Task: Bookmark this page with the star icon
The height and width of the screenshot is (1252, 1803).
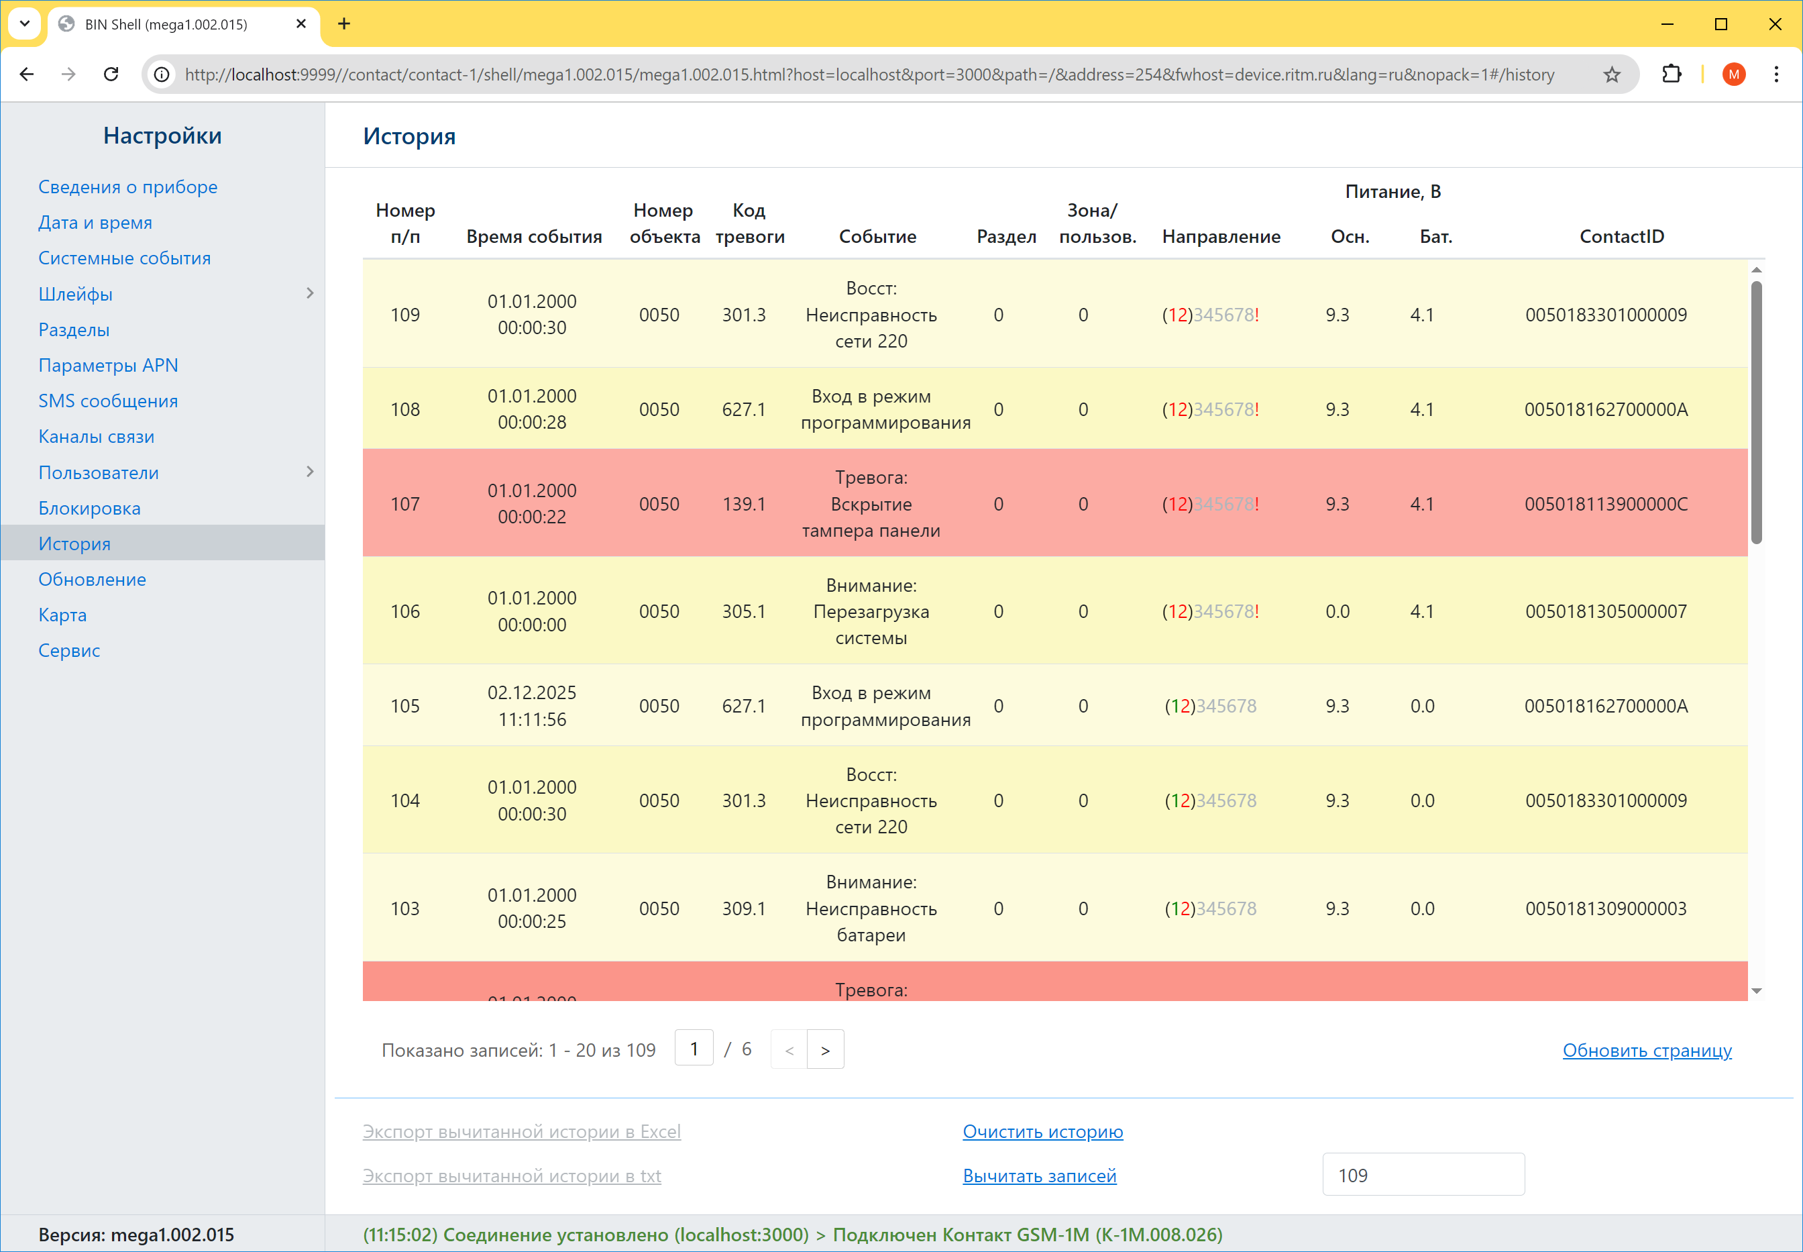Action: [1612, 74]
